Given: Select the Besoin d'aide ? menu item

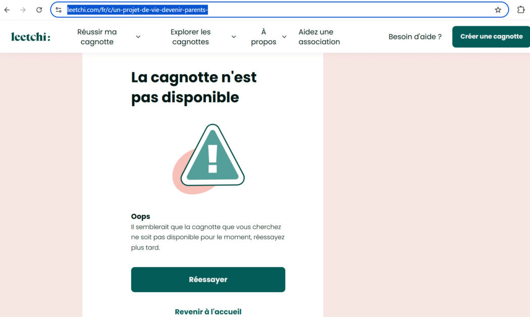Looking at the screenshot, I should click(x=416, y=36).
